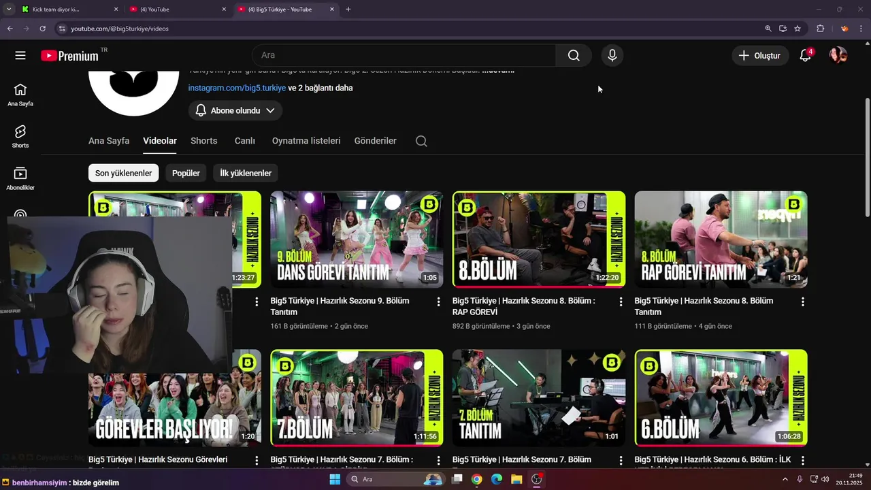The image size is (871, 490).
Task: Open Shorts in the left sidebar
Action: (x=20, y=136)
